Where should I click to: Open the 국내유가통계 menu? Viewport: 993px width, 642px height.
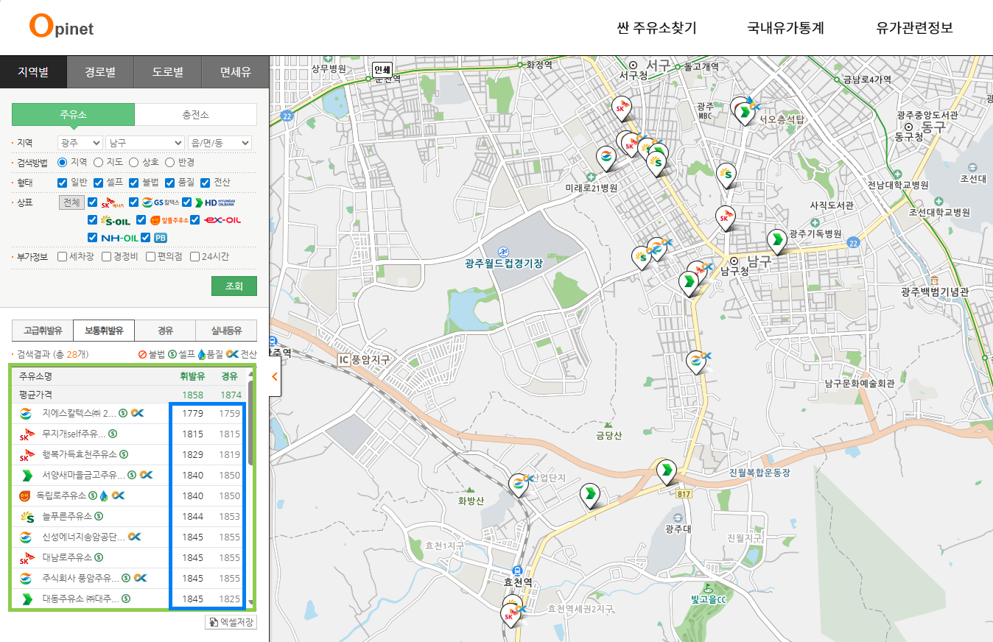click(x=785, y=28)
